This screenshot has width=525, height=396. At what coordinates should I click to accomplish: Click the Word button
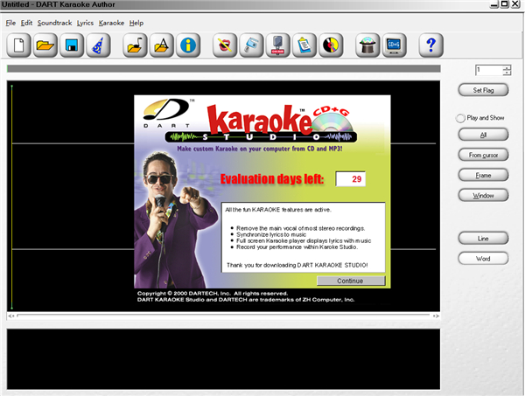click(483, 259)
